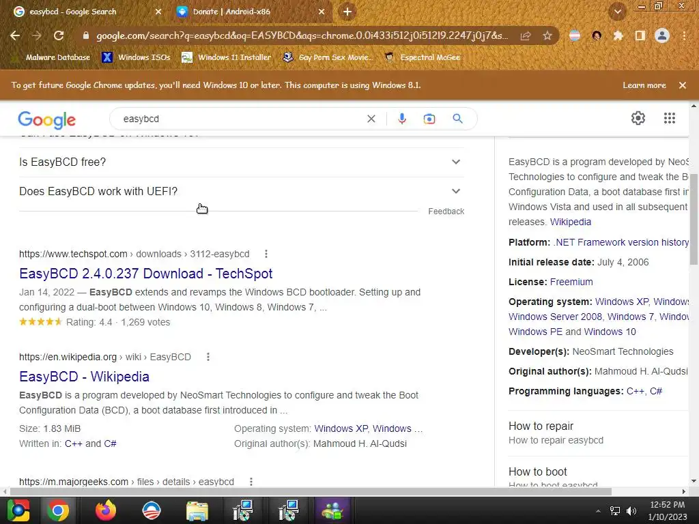Open options for the Wikipedia result
The width and height of the screenshot is (699, 524).
208,357
